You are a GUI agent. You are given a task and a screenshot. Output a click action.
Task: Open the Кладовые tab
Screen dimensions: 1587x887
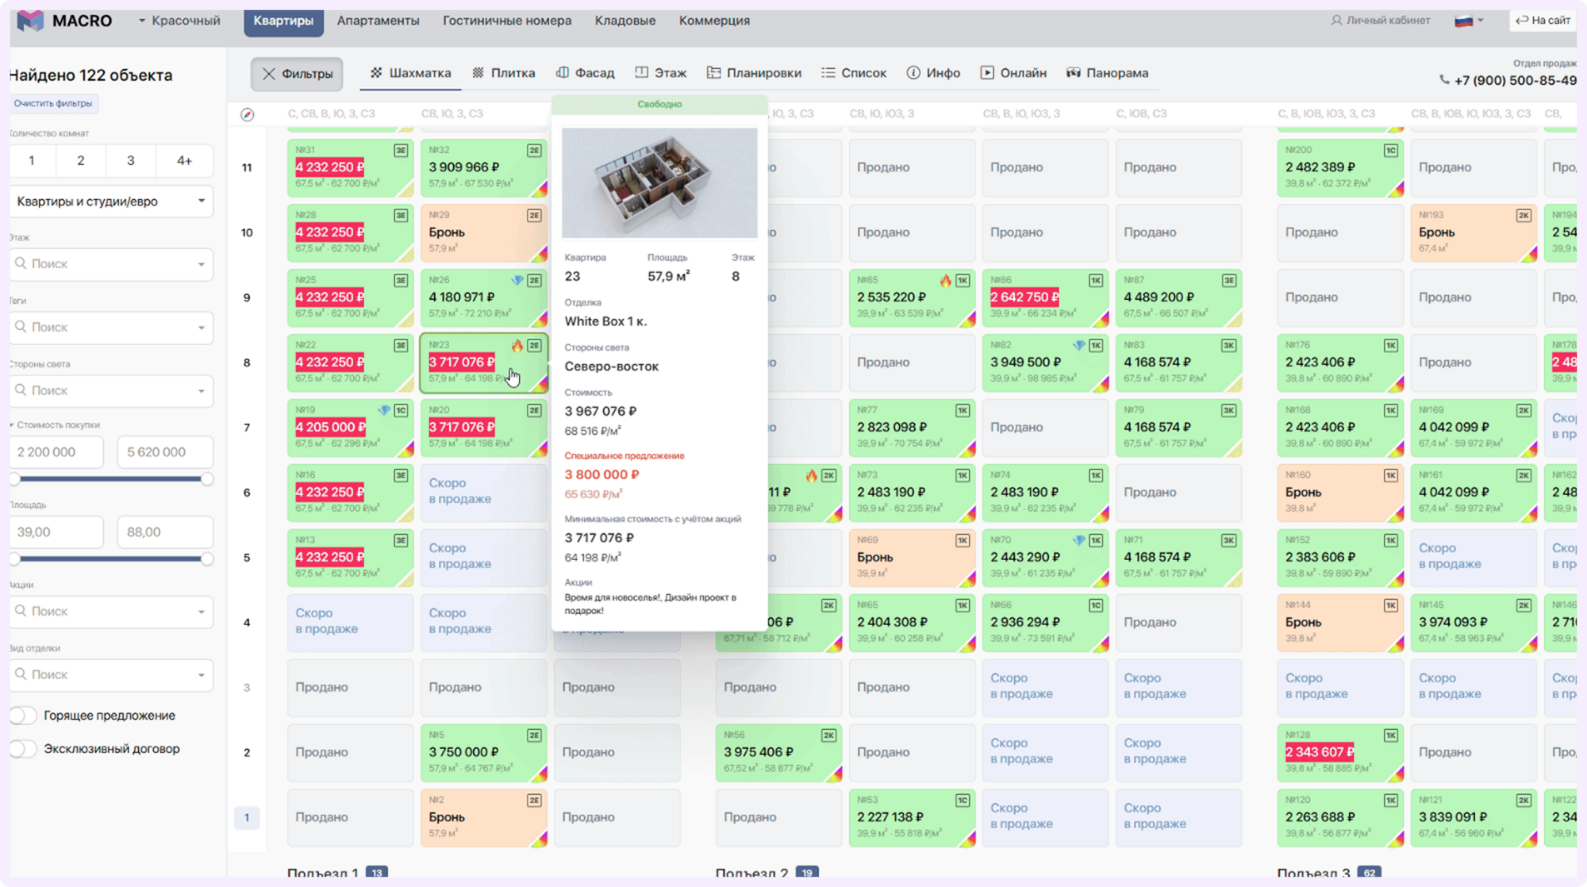tap(625, 21)
